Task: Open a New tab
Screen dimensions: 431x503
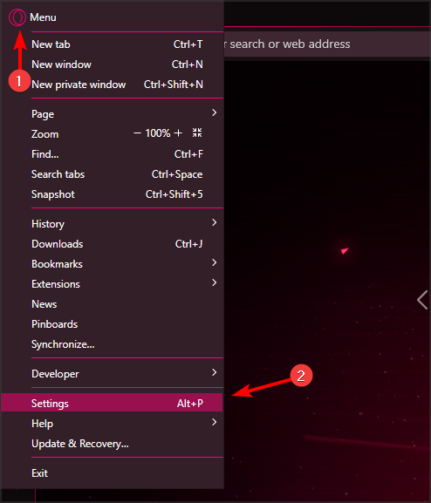Action: click(112, 44)
